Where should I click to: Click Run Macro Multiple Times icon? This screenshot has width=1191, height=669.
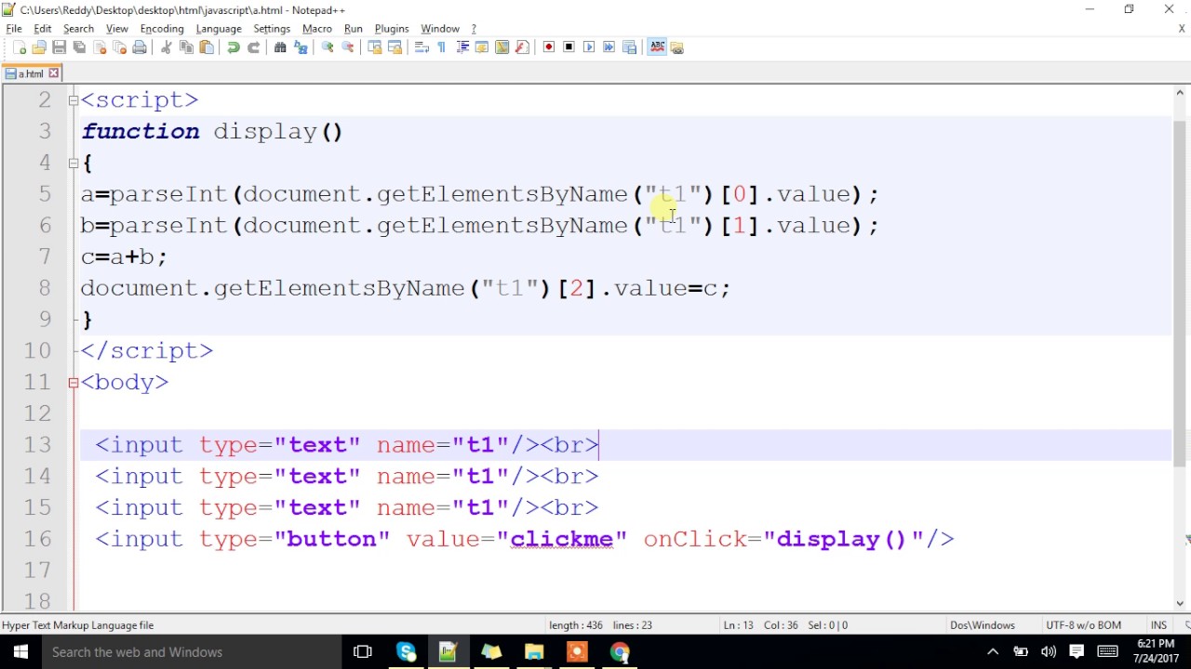coord(609,47)
